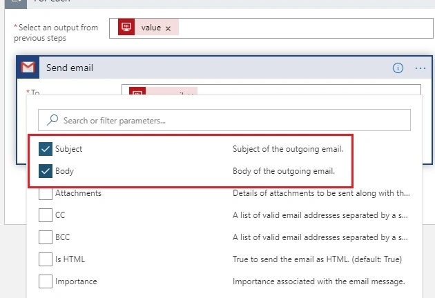Enable the Is HTML parameter

tap(46, 259)
